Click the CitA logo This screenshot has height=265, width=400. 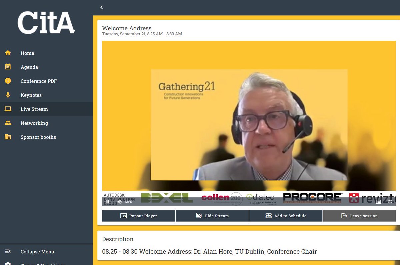click(46, 23)
